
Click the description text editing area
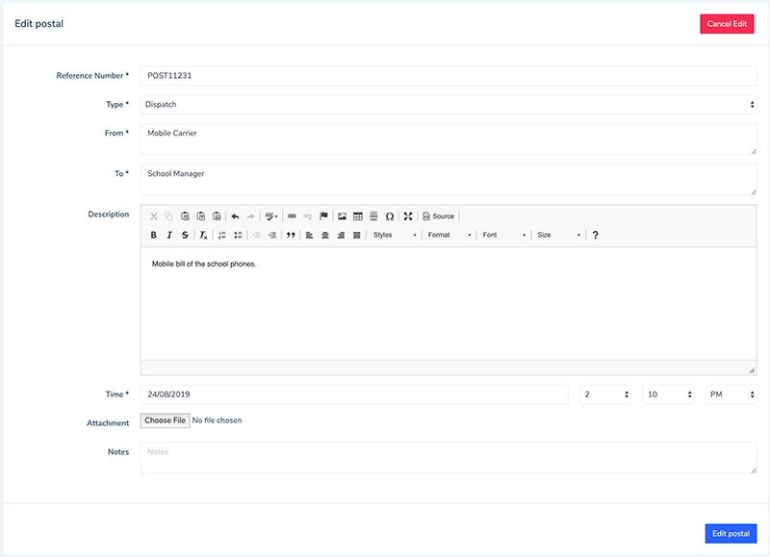449,303
